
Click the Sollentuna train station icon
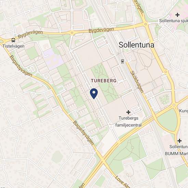tap(122, 61)
